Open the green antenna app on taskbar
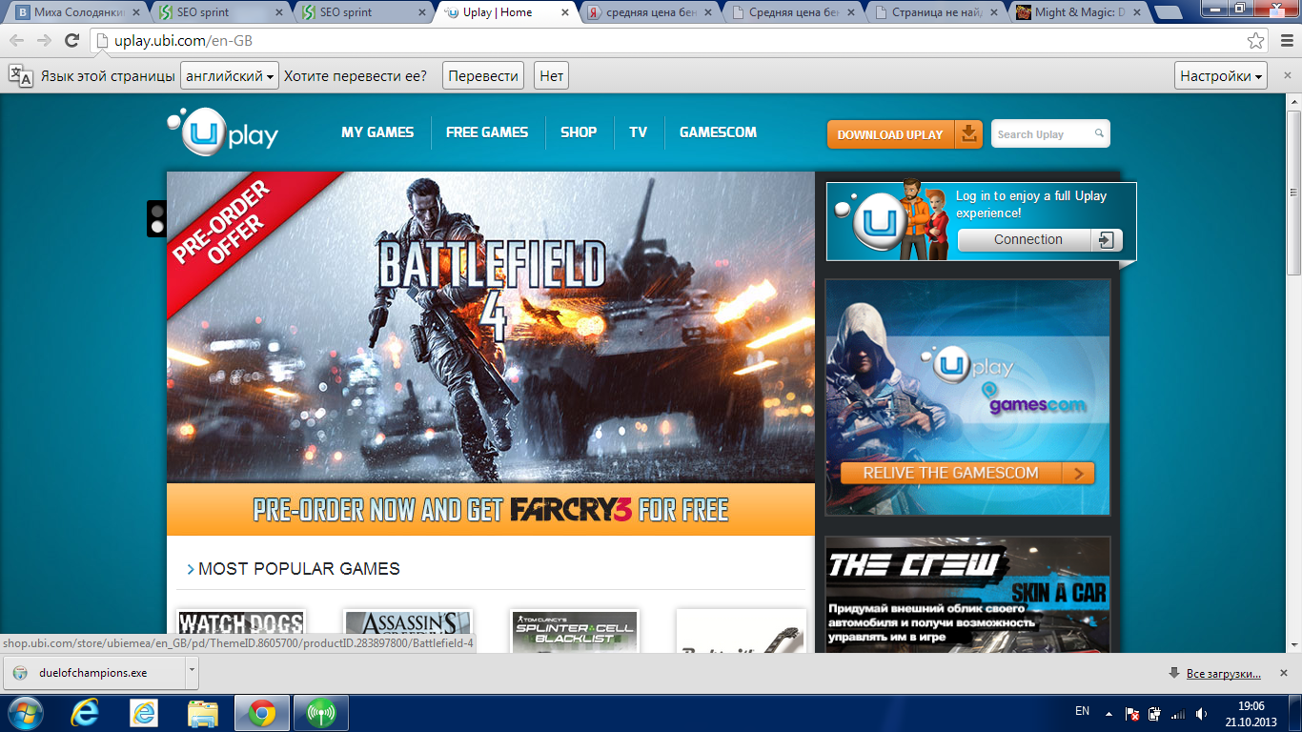Screen dimensions: 1302x732 click(321, 713)
